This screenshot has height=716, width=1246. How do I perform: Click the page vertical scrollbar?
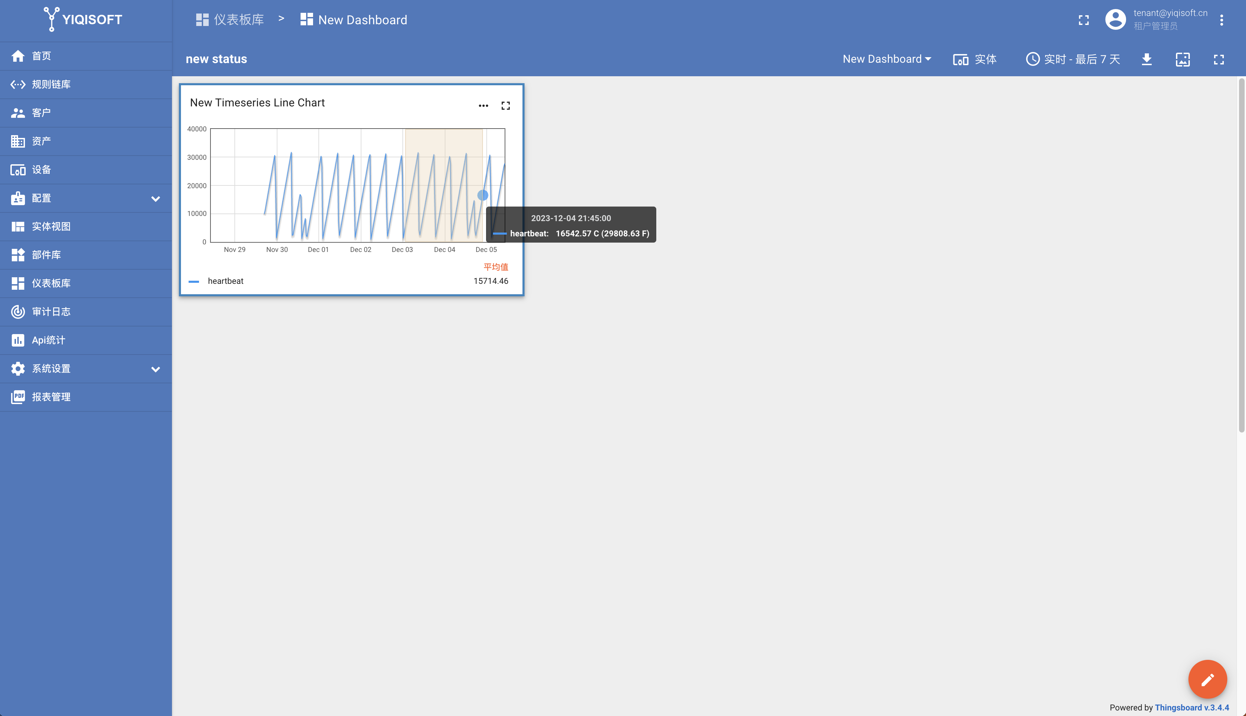1241,256
